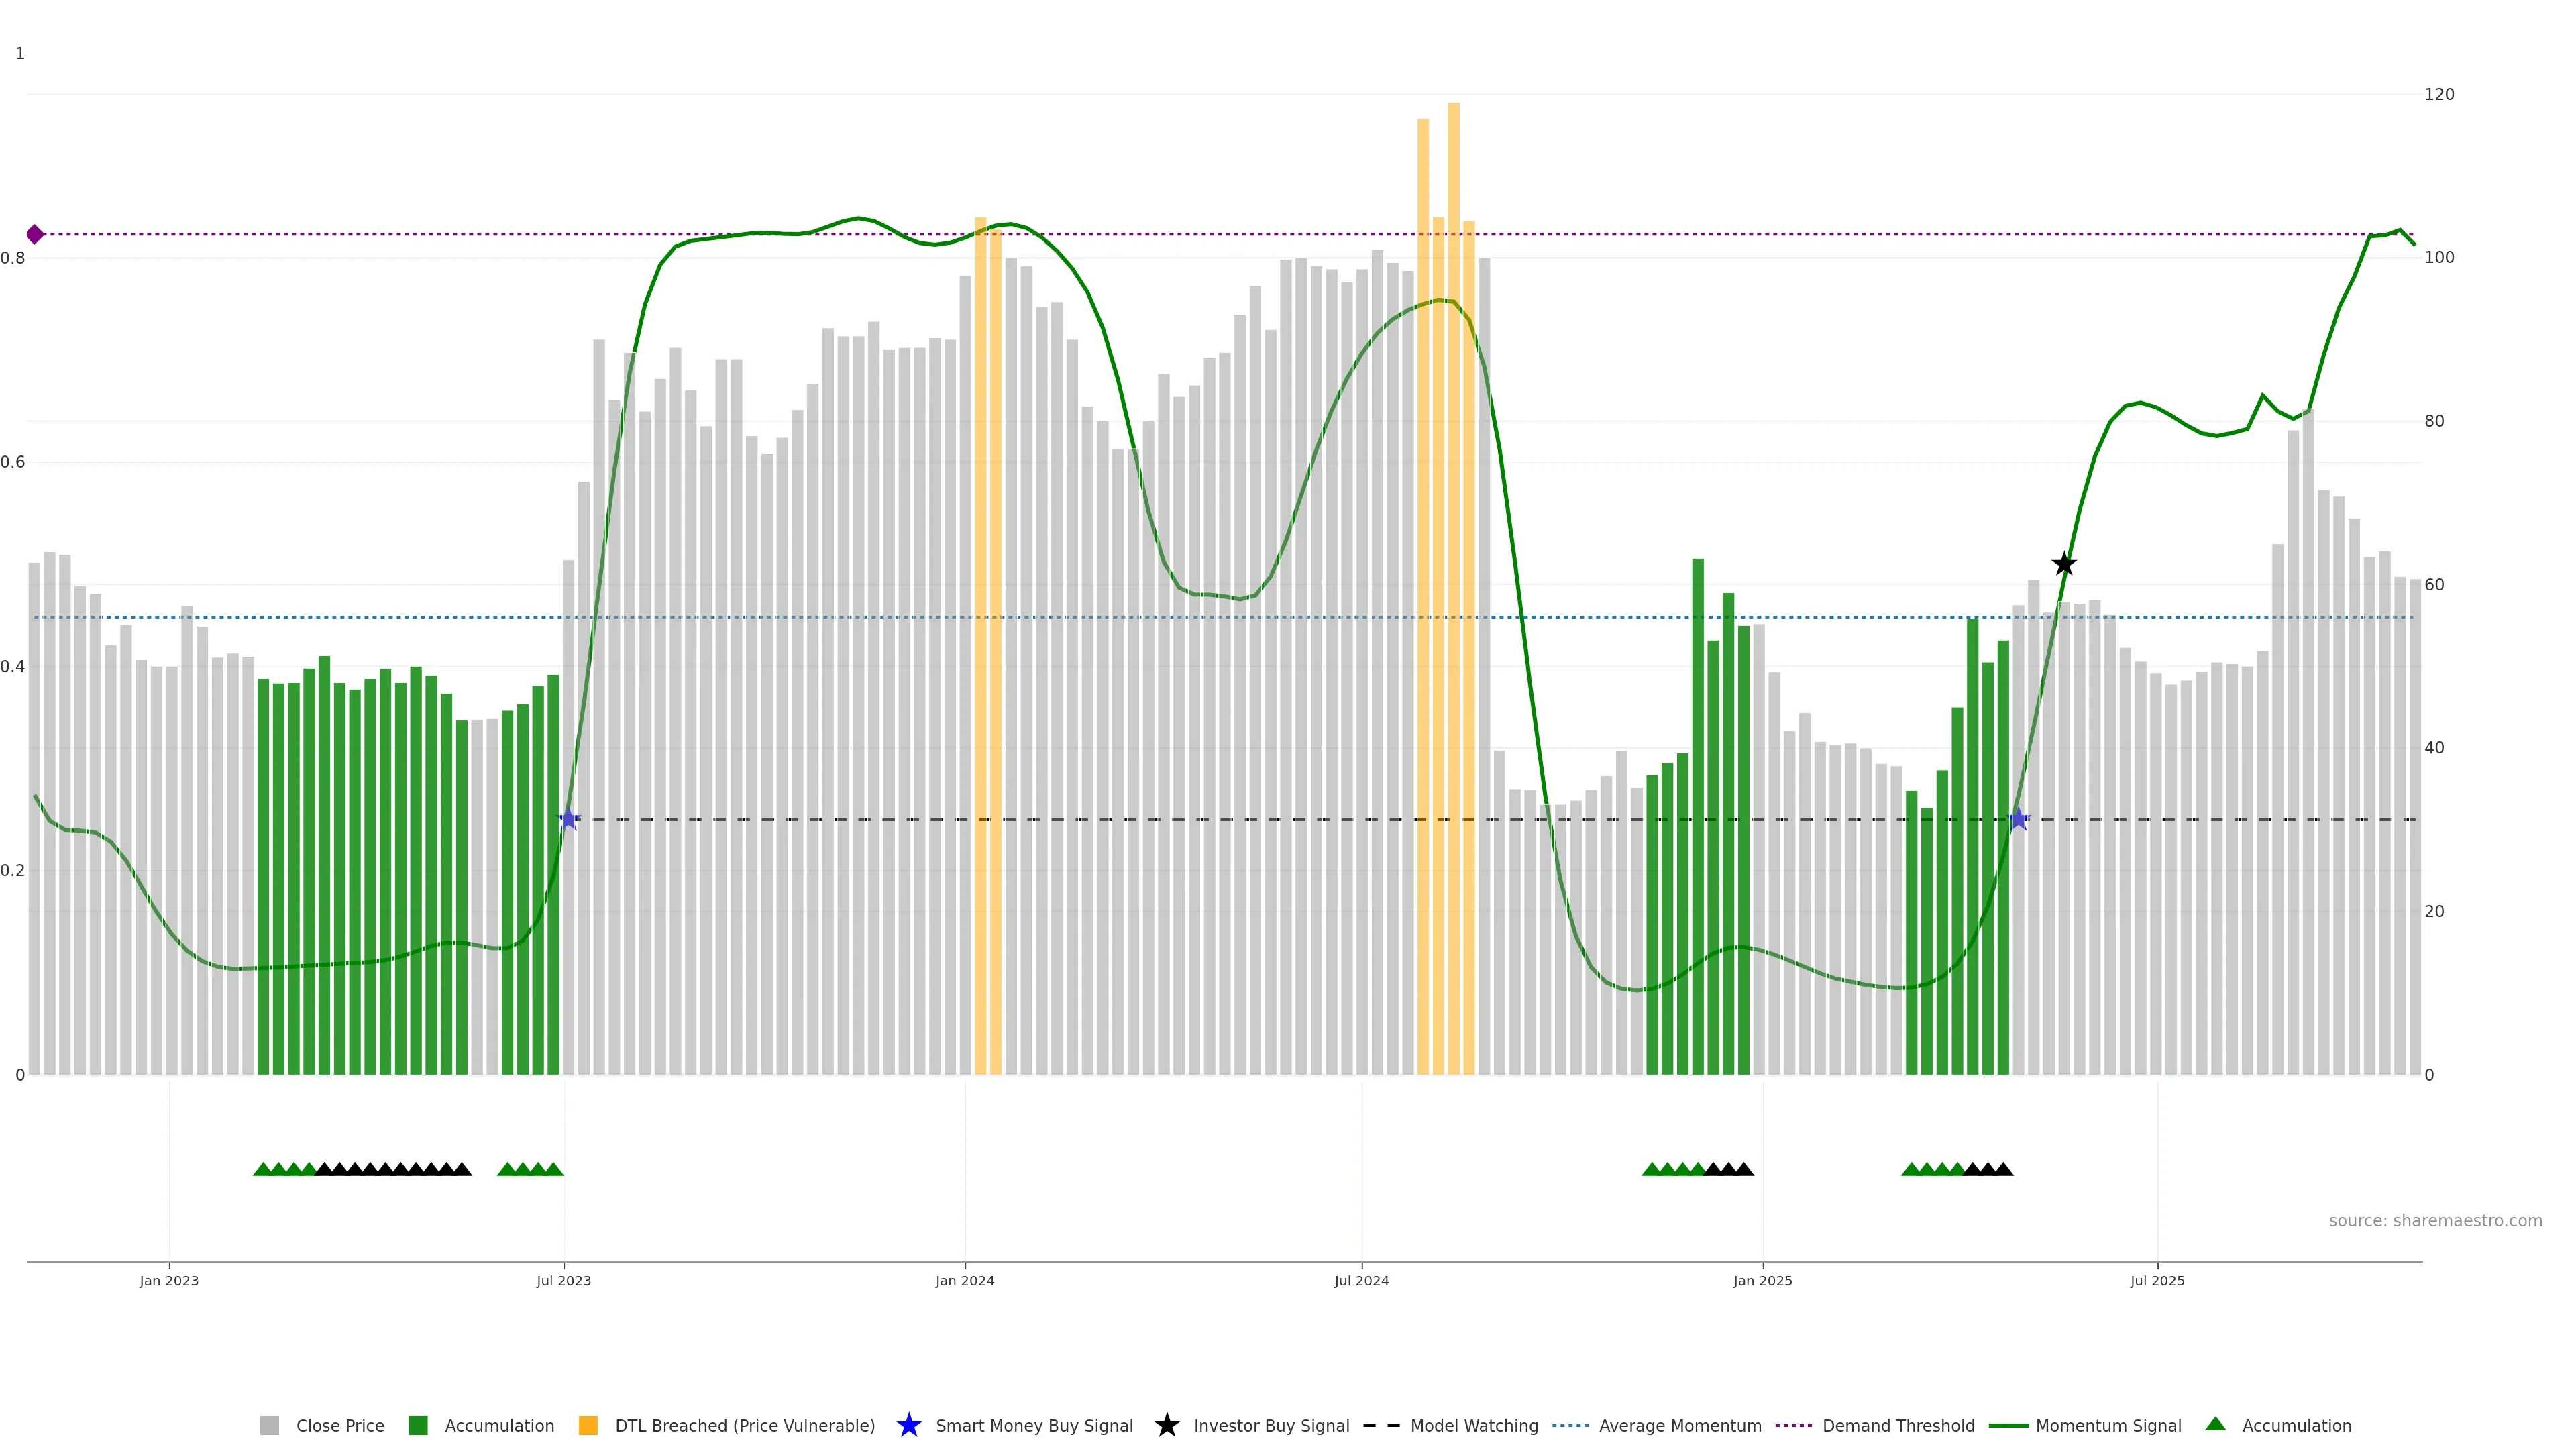Click the orange DTL Breached legend swatch
This screenshot has height=1449, width=2576.
588,1425
